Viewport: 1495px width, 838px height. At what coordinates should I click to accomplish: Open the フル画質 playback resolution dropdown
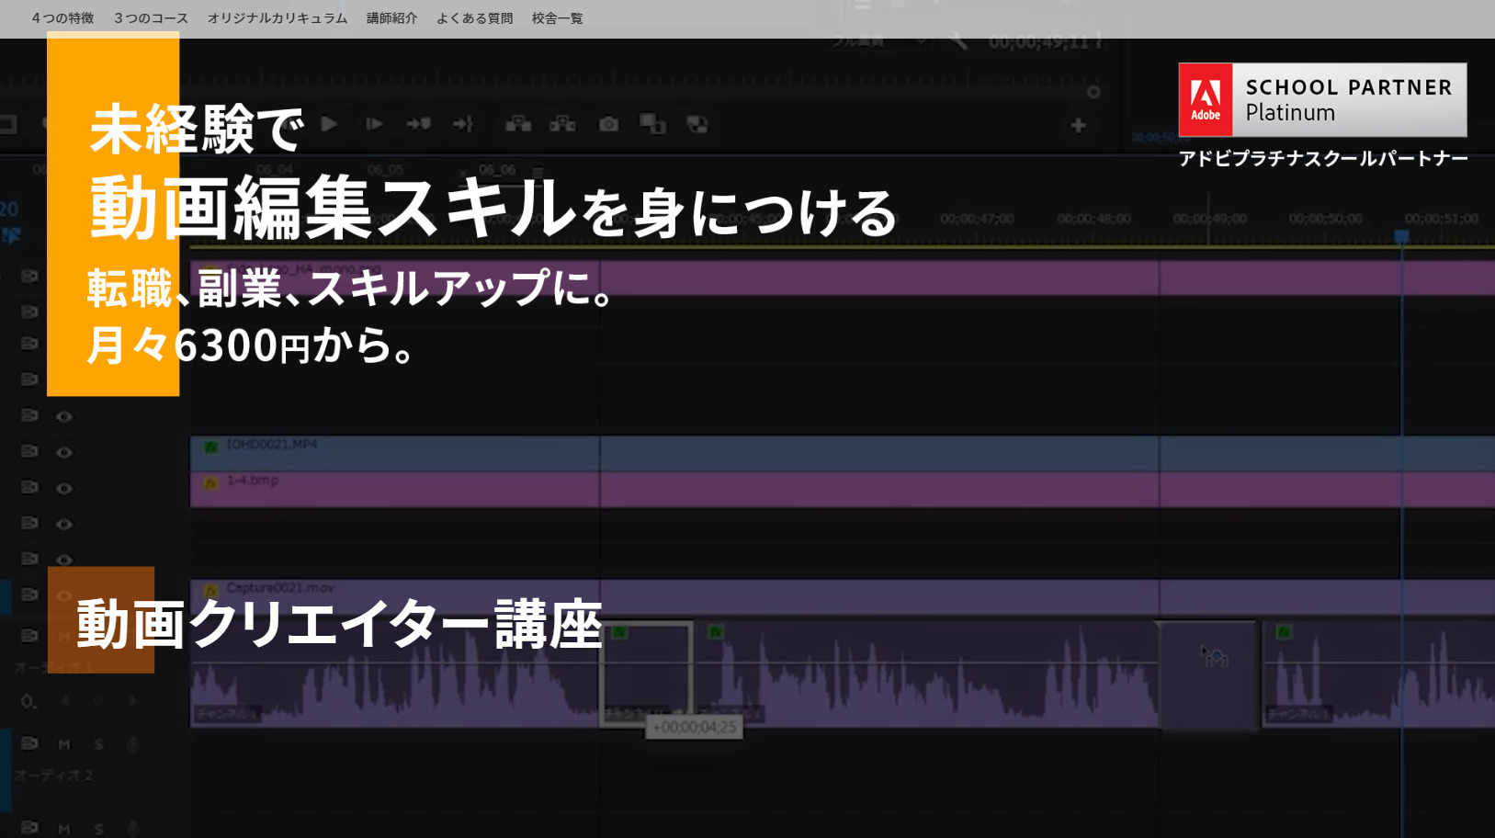tap(878, 41)
